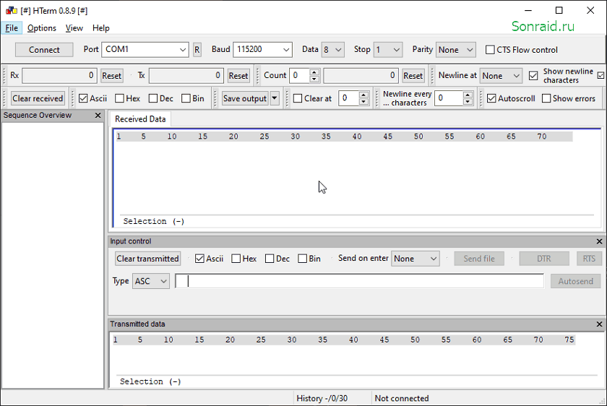Increase the Clear at spinner value

point(363,95)
